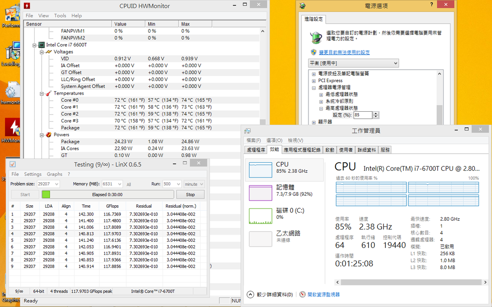492x307 pixels.
Task: Click the 設定 (%) value input field
Action: click(363, 115)
